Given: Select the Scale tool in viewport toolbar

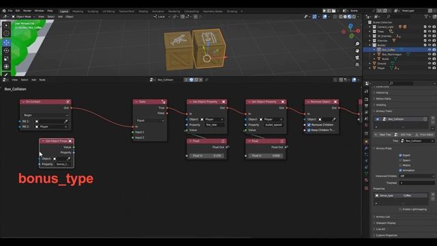Looking at the screenshot, I should [x=6, y=59].
